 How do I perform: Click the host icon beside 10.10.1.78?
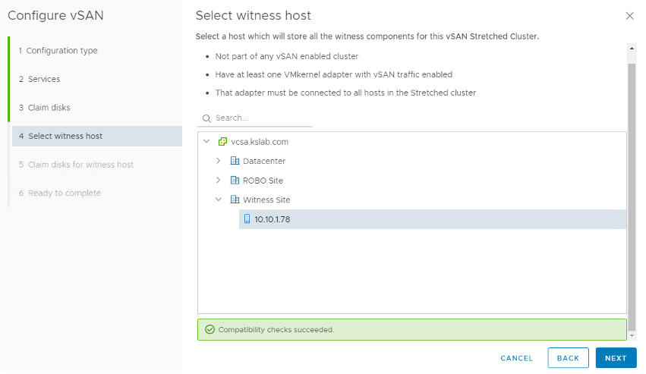coord(247,219)
